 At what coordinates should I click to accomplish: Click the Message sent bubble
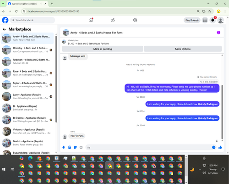(78, 56)
